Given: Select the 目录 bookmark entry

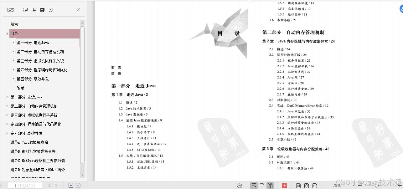Looking at the screenshot, I should [19, 33].
